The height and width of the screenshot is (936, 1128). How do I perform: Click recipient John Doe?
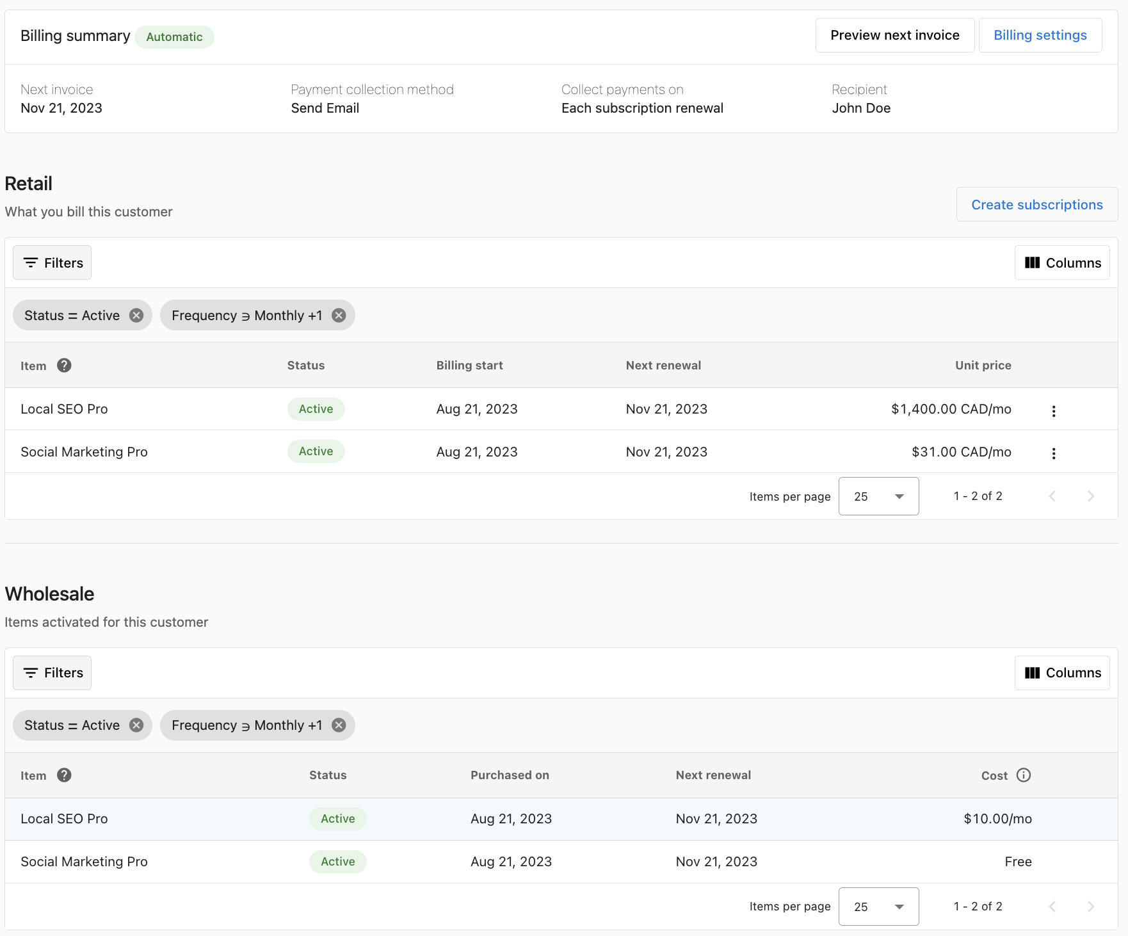tap(861, 108)
